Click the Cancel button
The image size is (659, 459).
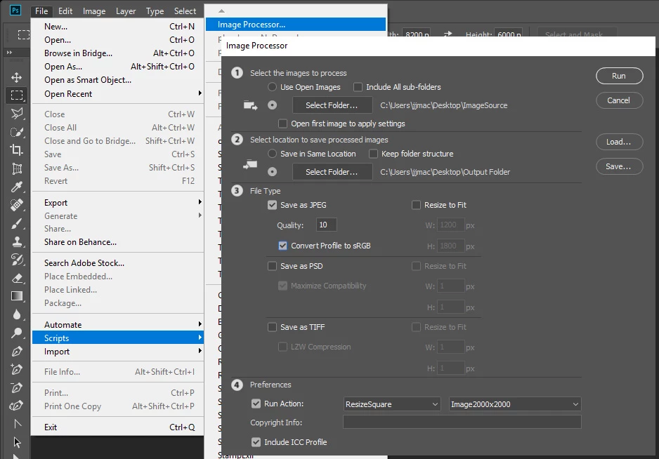(x=619, y=100)
